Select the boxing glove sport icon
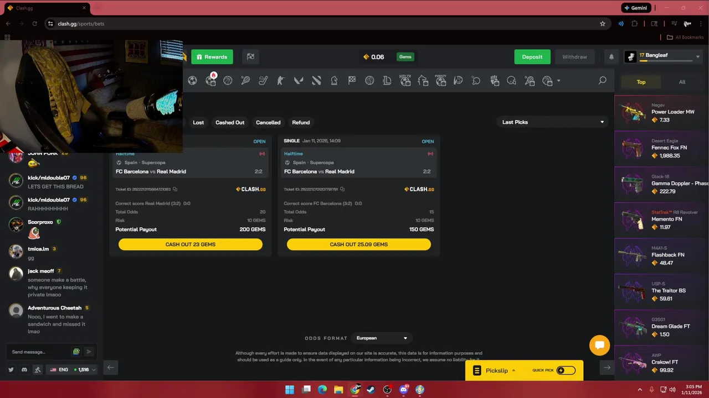Image resolution: width=709 pixels, height=398 pixels. (495, 81)
